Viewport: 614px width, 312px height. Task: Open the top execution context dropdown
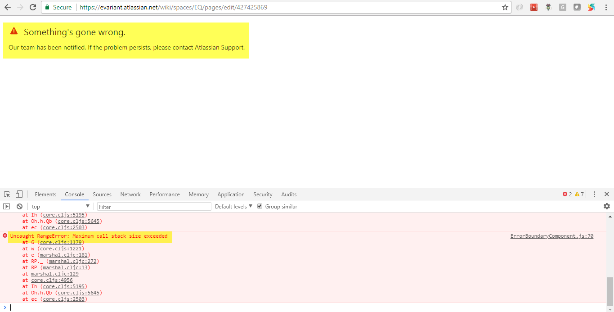point(61,206)
